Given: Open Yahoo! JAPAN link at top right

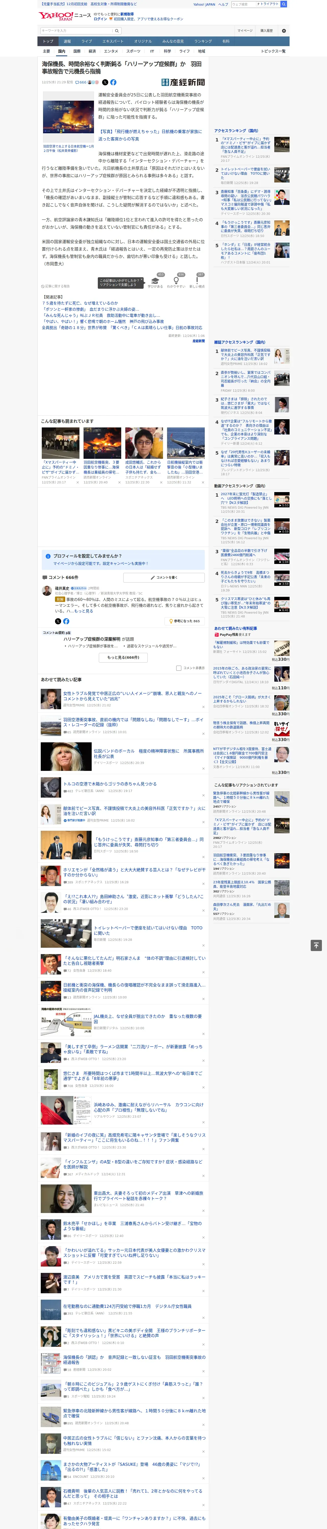Looking at the screenshot, I should tap(204, 4).
